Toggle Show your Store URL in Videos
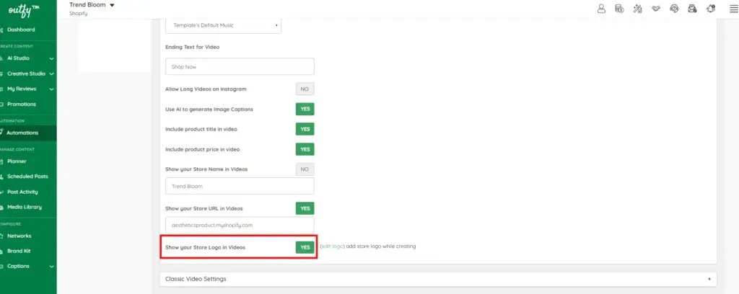The width and height of the screenshot is (739, 294). click(305, 208)
